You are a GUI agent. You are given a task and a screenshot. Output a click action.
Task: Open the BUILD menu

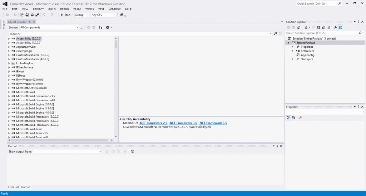coord(52,9)
